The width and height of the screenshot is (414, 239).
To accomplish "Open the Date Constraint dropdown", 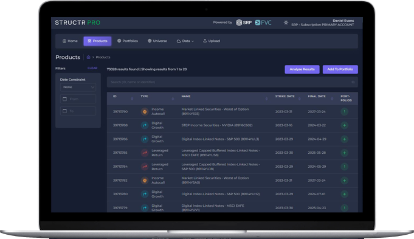I will [78, 87].
